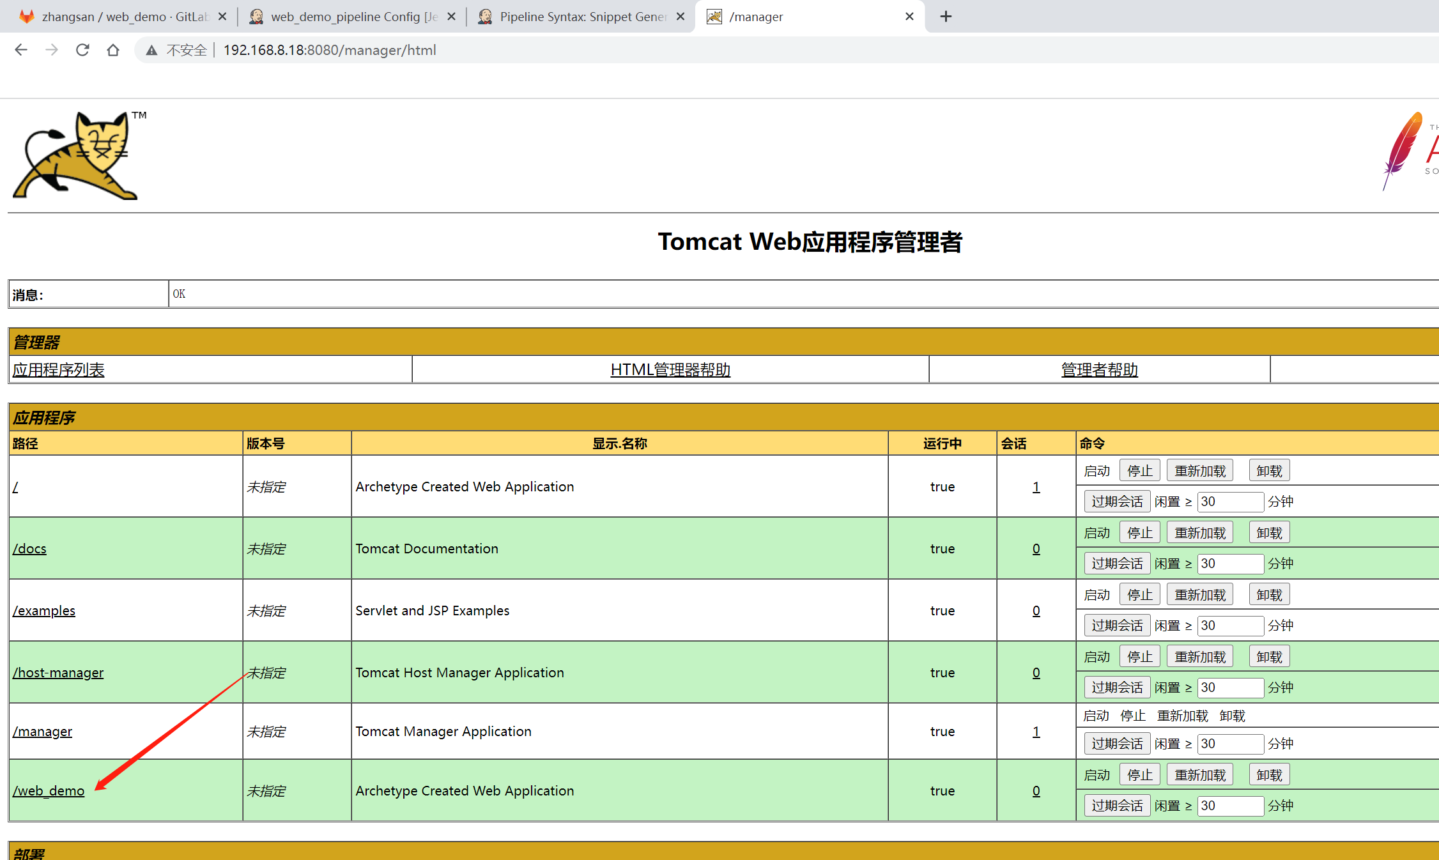Screen dimensions: 1439x860
Task: Reload (重新加载) the /web_demo application
Action: (x=1200, y=775)
